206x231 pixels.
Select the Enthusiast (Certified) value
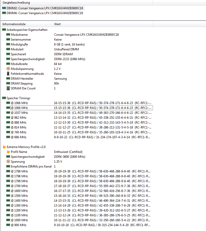pos(68,152)
